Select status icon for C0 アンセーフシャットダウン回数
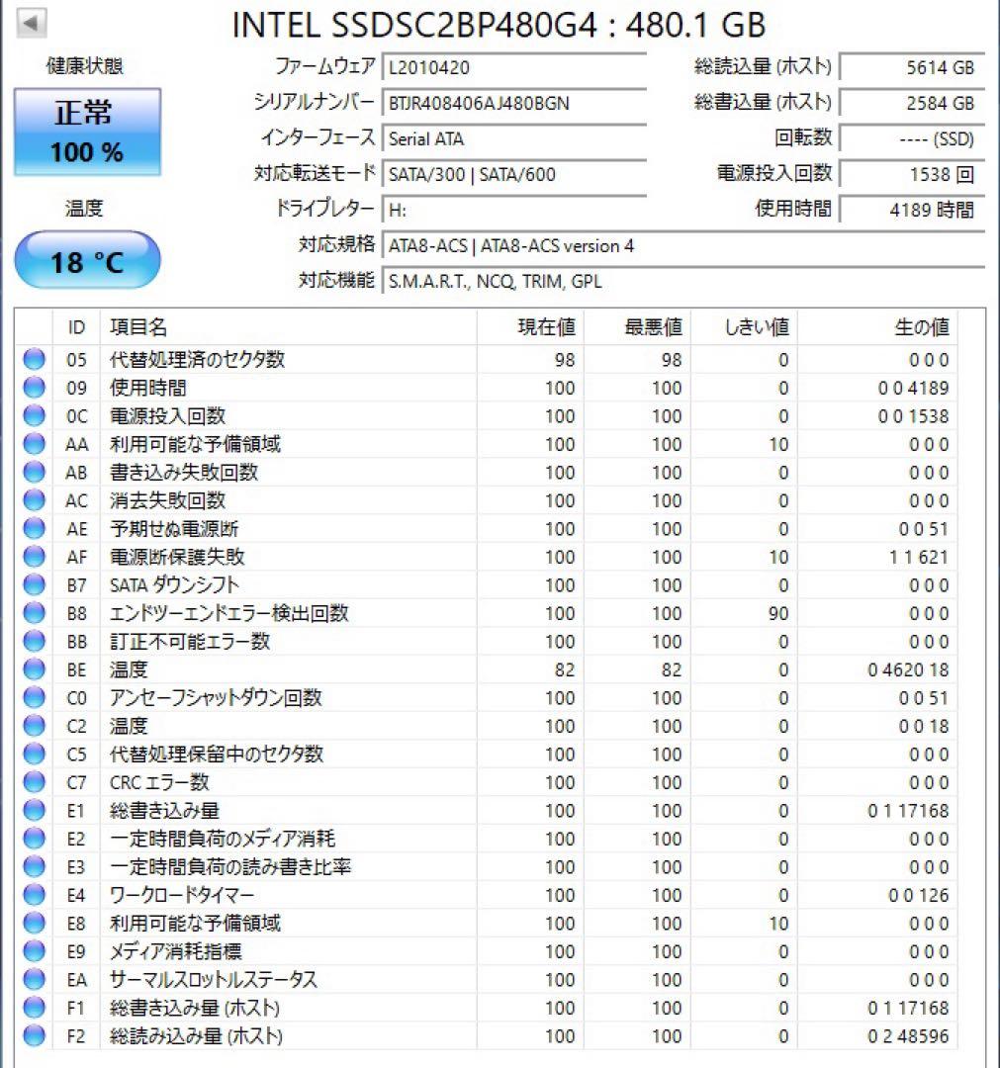This screenshot has width=1000, height=1068. coord(34,697)
